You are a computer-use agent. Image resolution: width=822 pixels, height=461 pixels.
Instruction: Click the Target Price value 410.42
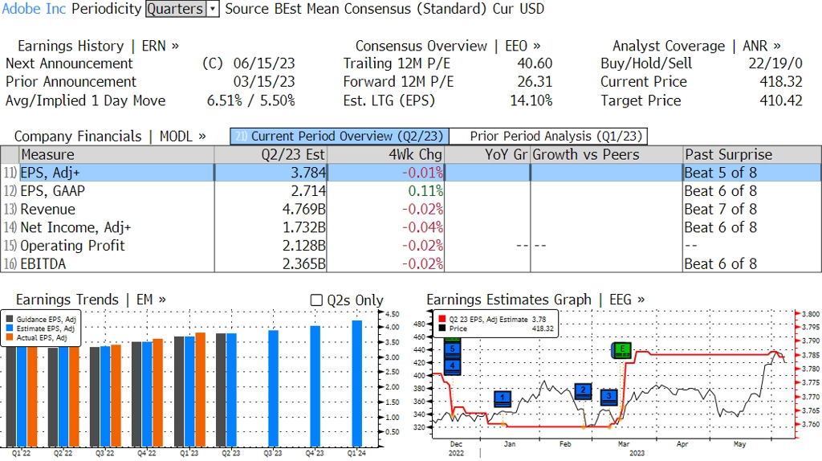point(781,100)
